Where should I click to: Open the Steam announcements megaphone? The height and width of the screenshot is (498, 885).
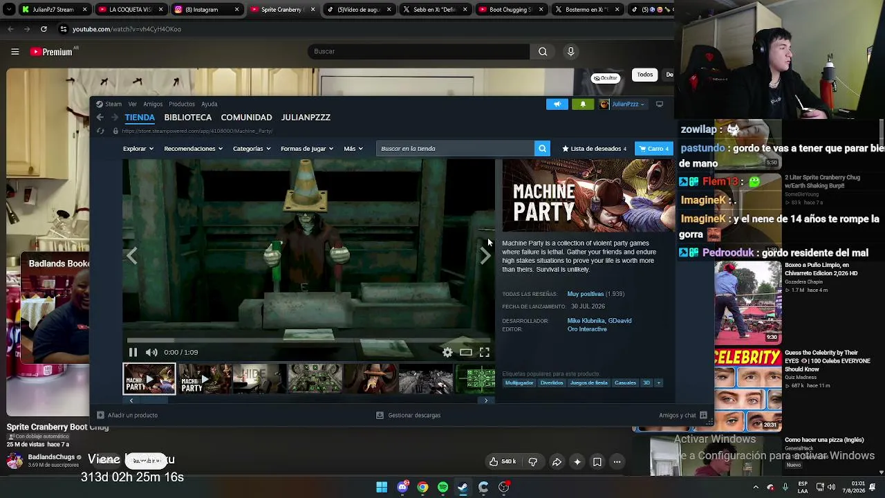[x=557, y=104]
